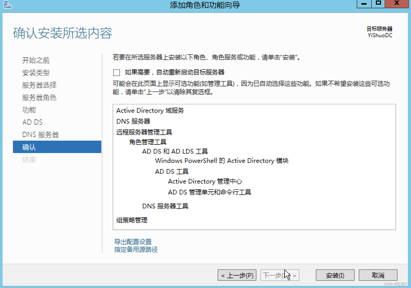This screenshot has width=411, height=288.
Task: Select the 组策略管理 row
Action: (x=132, y=220)
